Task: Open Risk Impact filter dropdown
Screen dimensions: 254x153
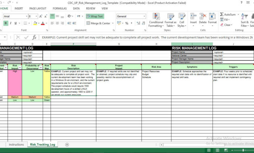Action: 20,68
